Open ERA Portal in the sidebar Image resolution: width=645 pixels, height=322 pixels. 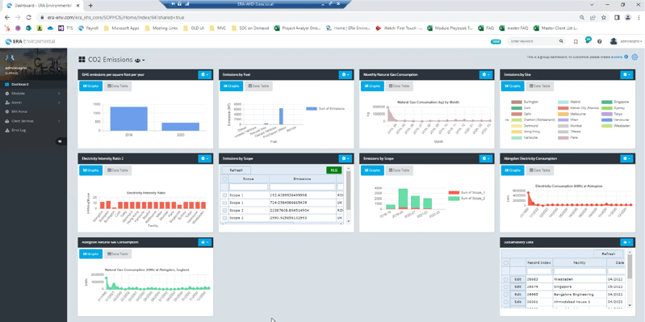[x=33, y=111]
